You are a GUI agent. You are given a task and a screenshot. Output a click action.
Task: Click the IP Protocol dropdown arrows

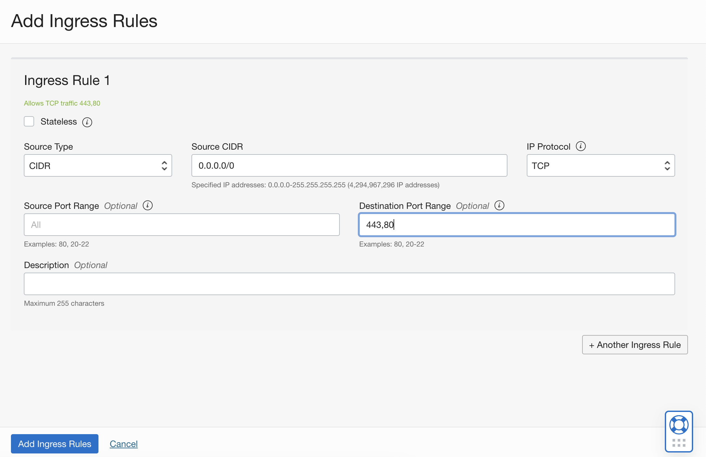tap(667, 165)
